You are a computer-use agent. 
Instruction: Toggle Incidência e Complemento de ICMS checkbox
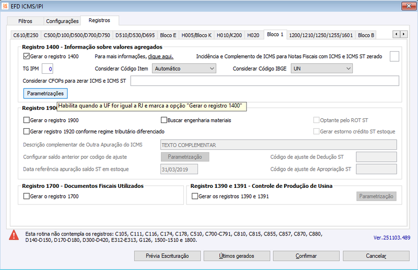pos(394,57)
